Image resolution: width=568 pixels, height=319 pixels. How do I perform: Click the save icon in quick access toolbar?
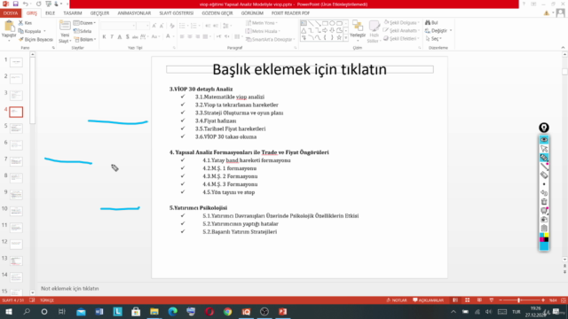16,4
